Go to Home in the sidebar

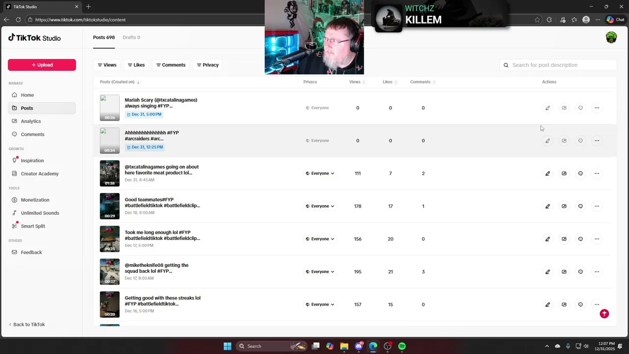click(42, 95)
